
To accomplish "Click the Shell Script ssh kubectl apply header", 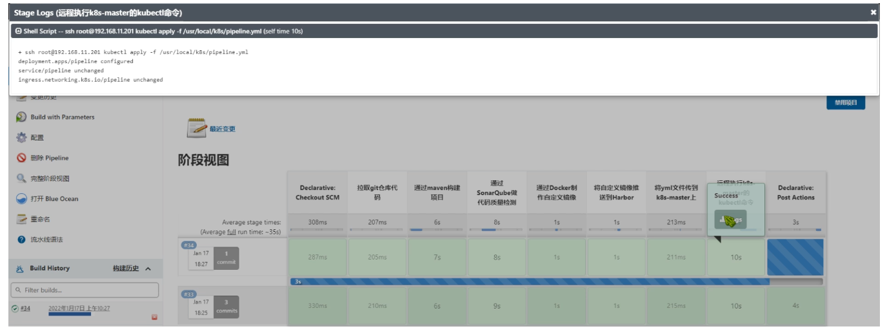I will pyautogui.click(x=444, y=31).
